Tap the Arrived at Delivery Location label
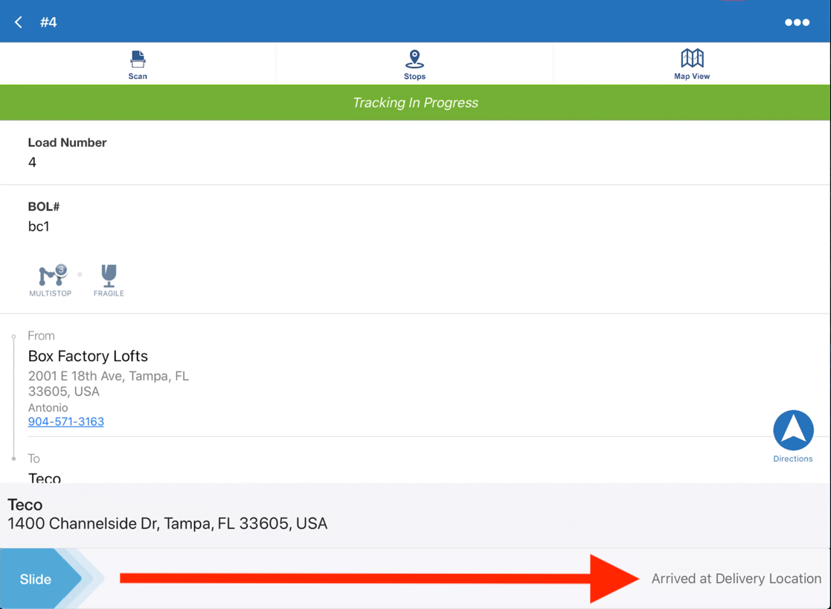This screenshot has width=831, height=609. (736, 578)
